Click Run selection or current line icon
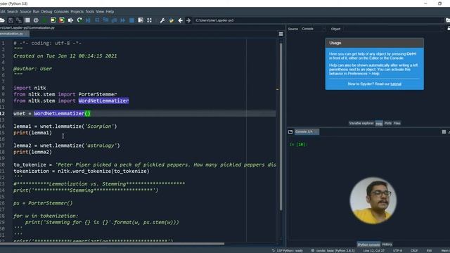The width and height of the screenshot is (450, 253). point(70,20)
